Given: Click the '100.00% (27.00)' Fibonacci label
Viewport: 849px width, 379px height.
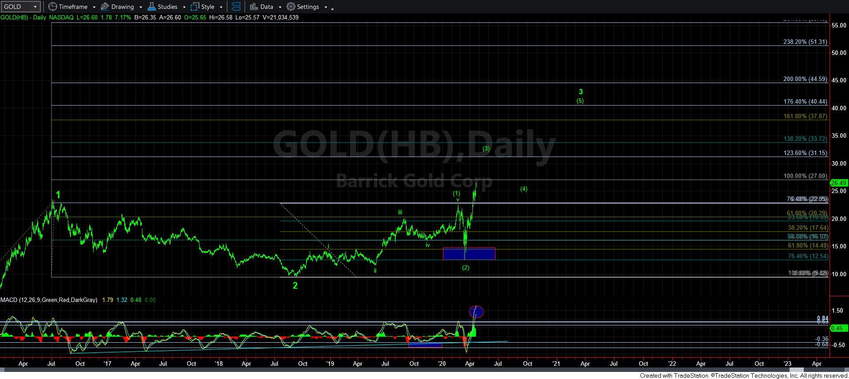Looking at the screenshot, I should (x=805, y=176).
